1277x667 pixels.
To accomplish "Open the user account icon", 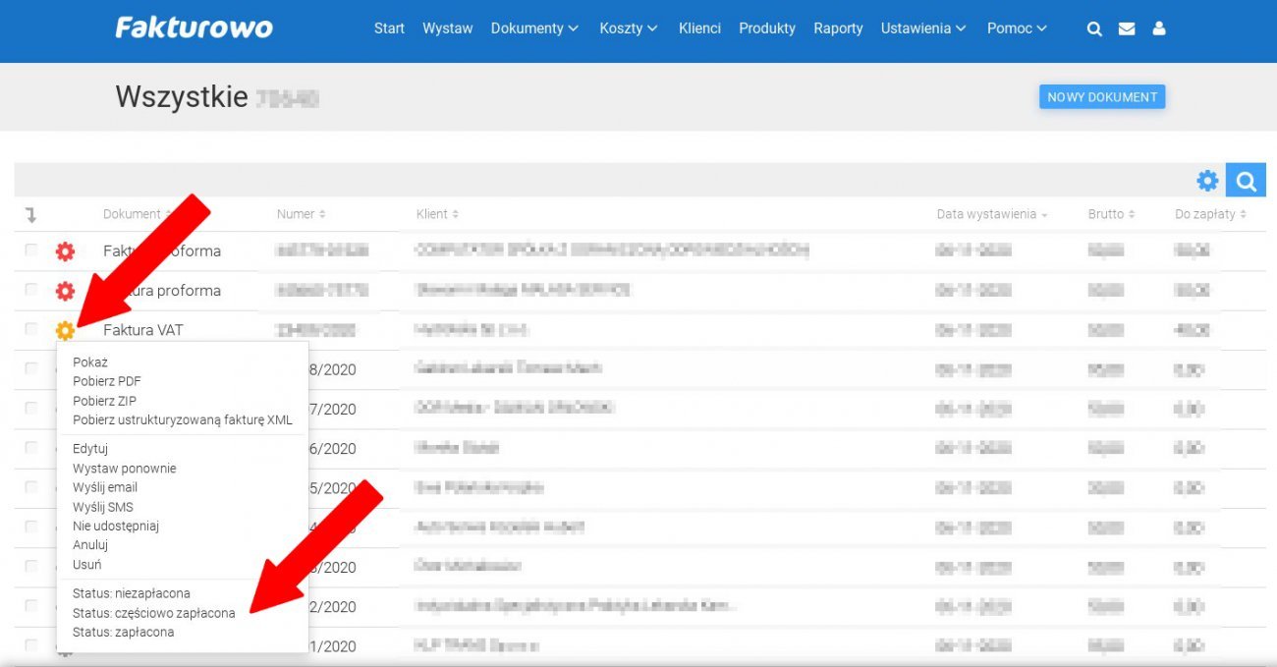I will coord(1159,28).
